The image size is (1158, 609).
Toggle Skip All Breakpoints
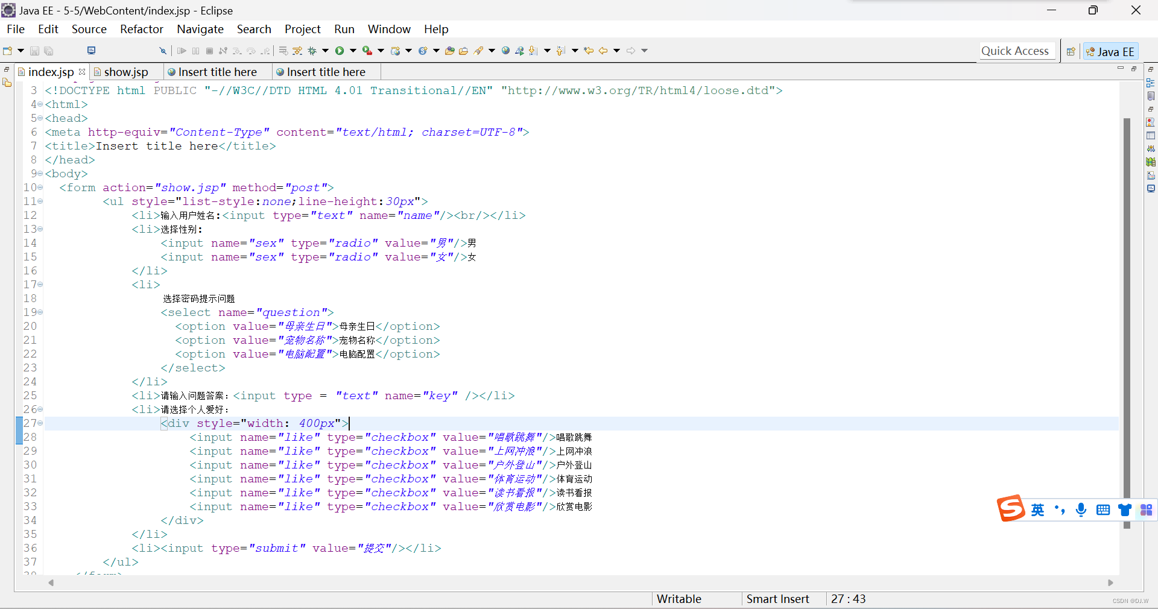tap(162, 51)
